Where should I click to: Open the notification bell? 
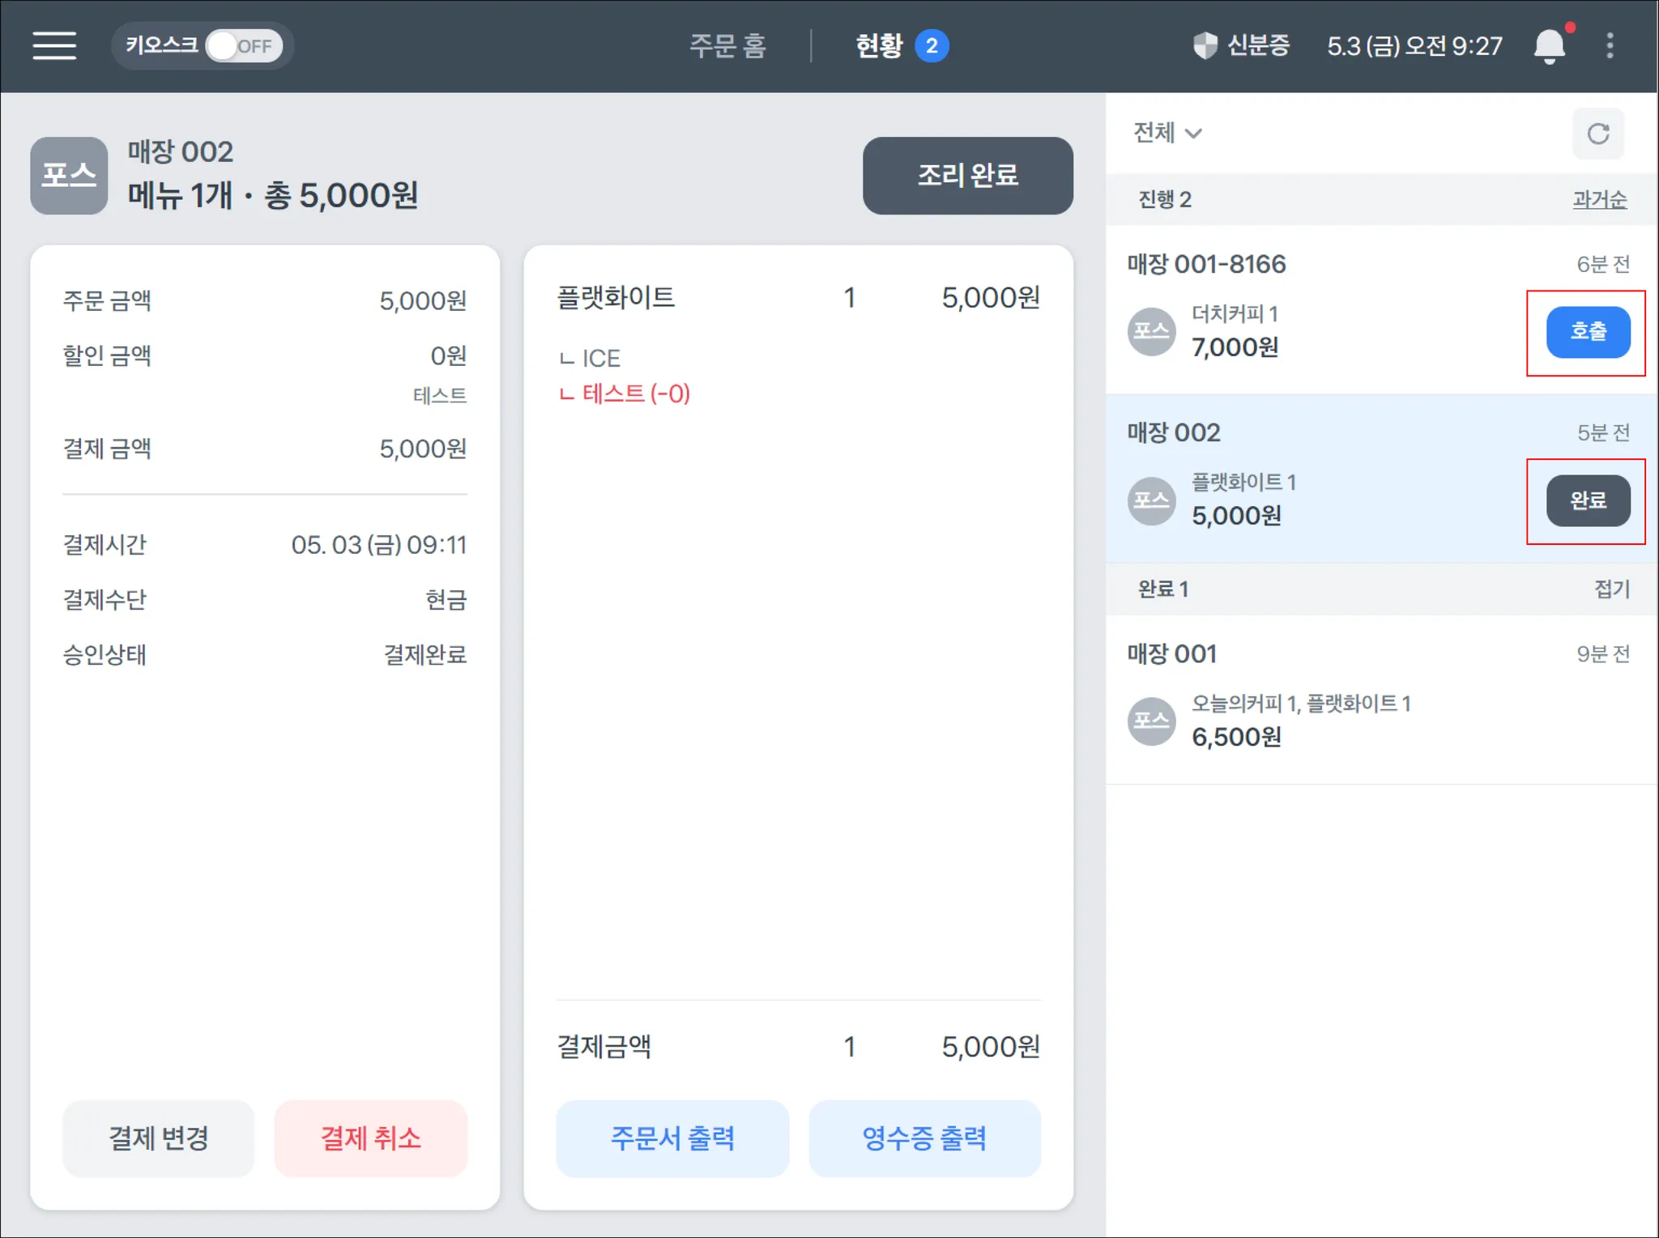tap(1549, 45)
